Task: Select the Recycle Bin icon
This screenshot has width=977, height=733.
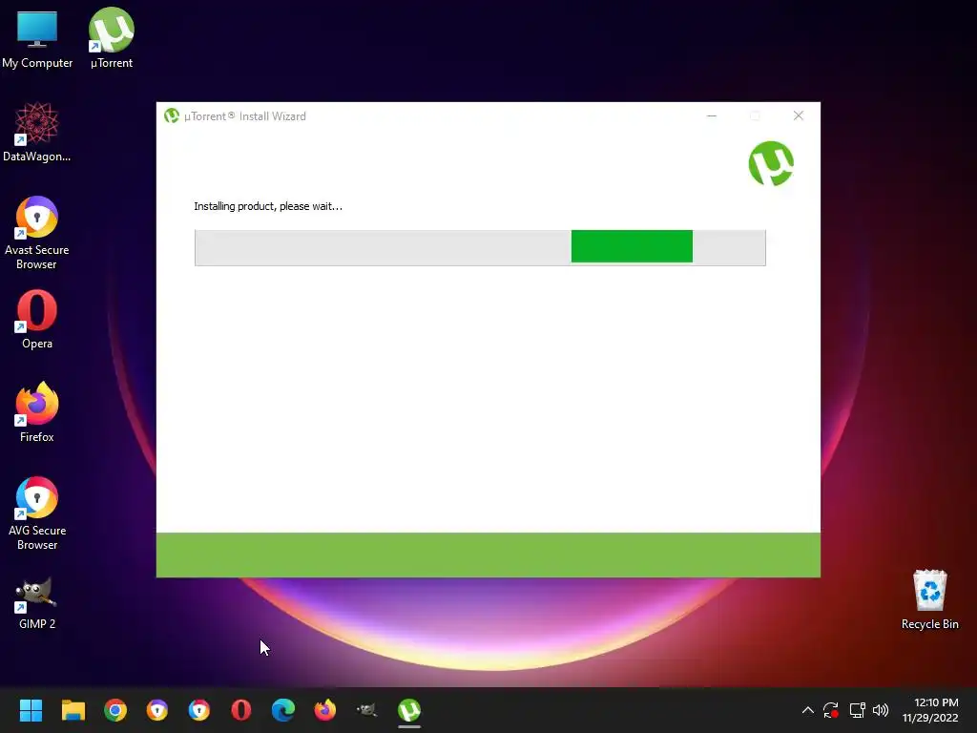Action: [929, 599]
